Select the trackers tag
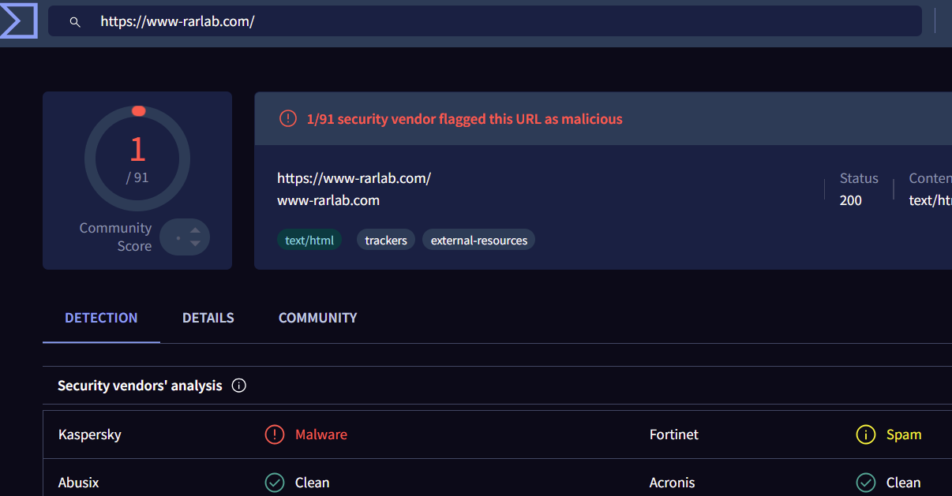Screen dimensions: 952x496 [x=386, y=241]
